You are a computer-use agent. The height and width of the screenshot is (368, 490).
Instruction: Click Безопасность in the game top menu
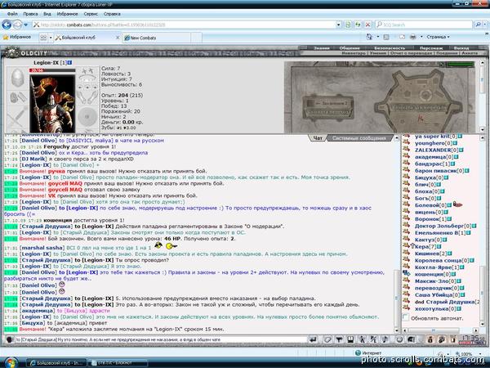coord(390,48)
